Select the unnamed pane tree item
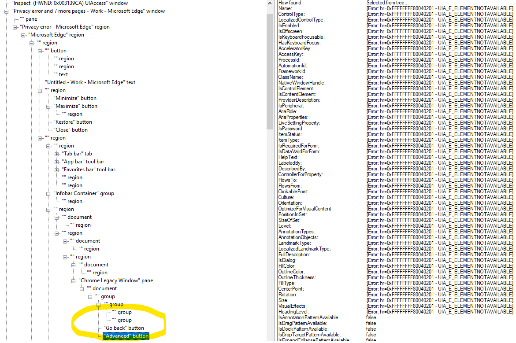The width and height of the screenshot is (516, 343). click(x=28, y=19)
